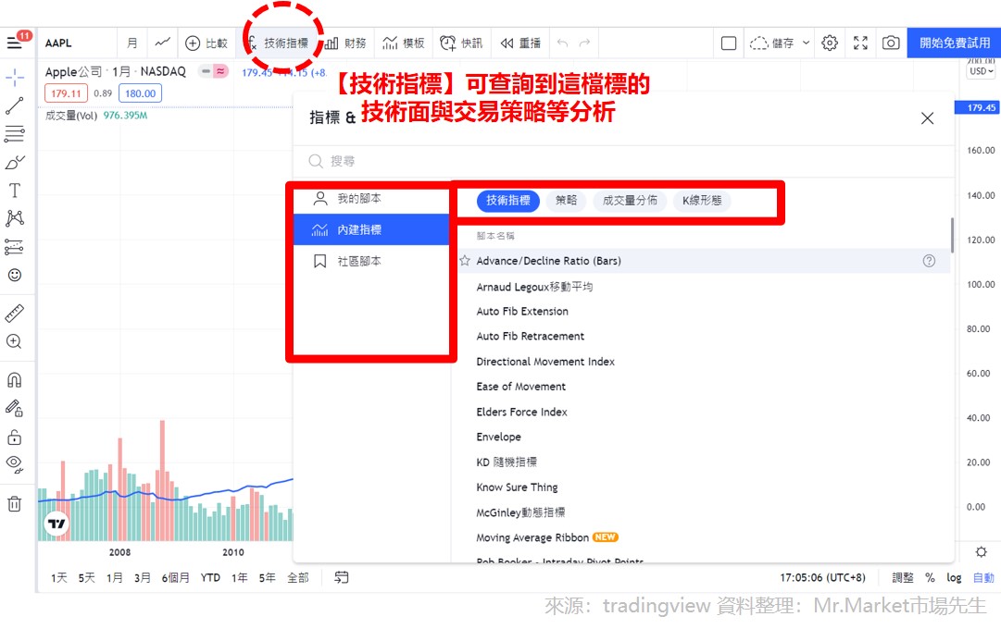The image size is (1001, 629).
Task: Toggle stay in drawing mode
Action: click(x=15, y=408)
